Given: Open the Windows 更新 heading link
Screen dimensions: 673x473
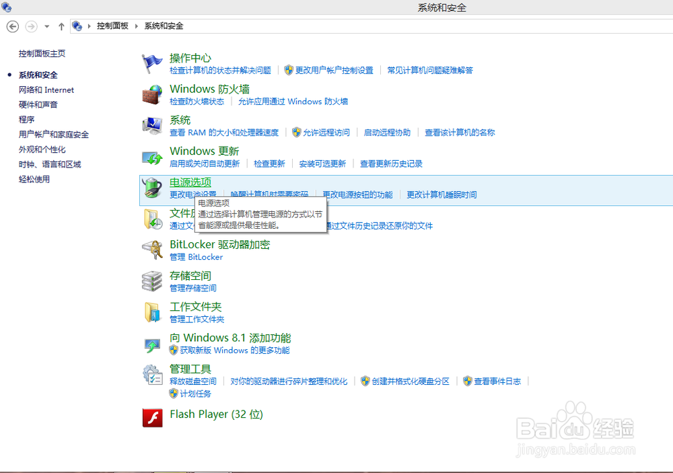Looking at the screenshot, I should (205, 151).
